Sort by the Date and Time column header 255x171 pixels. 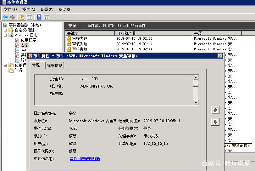[153, 33]
